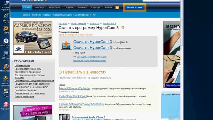Open the Как продавать программы link
213x120 pixels.
pos(28,72)
